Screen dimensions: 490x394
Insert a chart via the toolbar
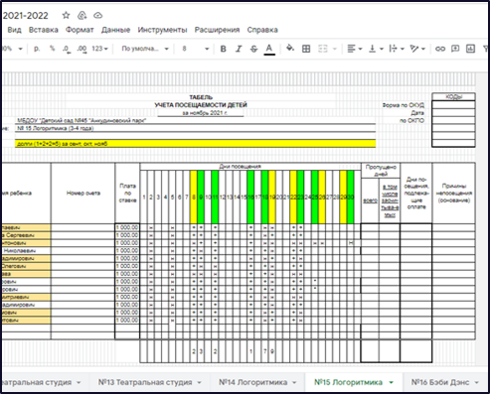tap(470, 49)
